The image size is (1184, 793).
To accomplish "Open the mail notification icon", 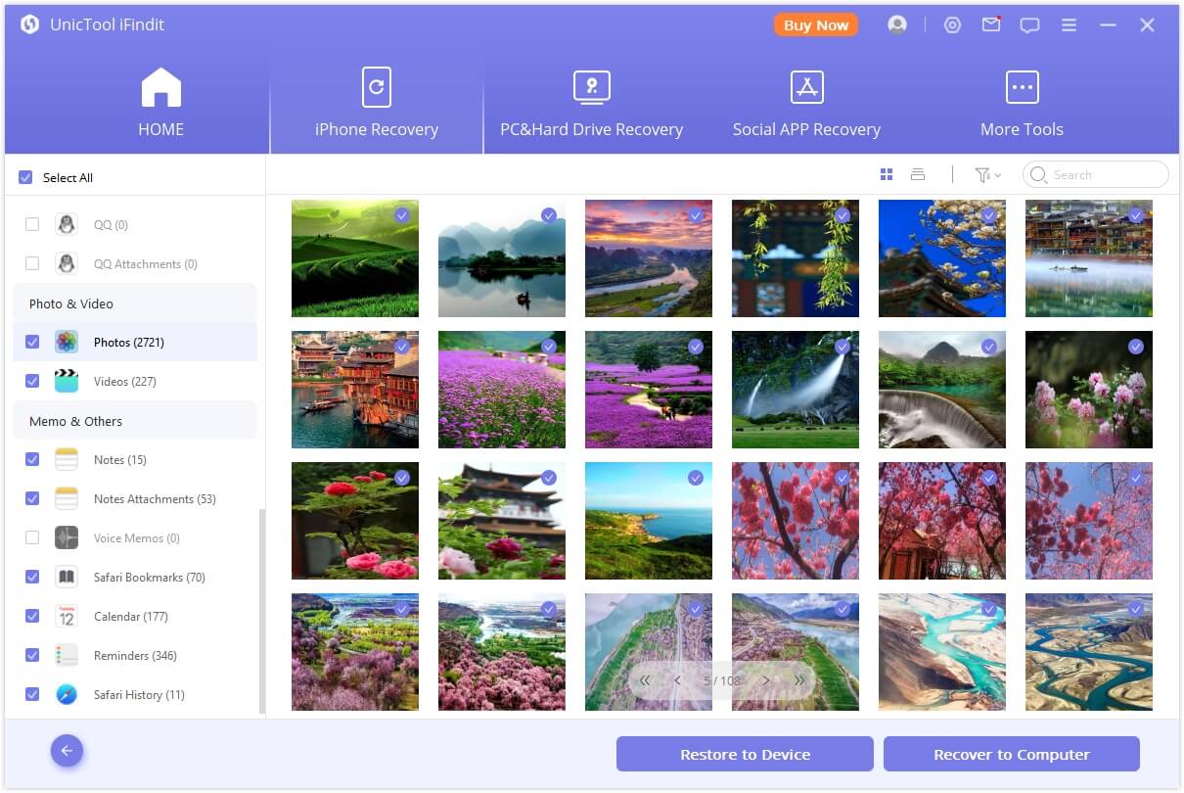I will click(x=991, y=25).
